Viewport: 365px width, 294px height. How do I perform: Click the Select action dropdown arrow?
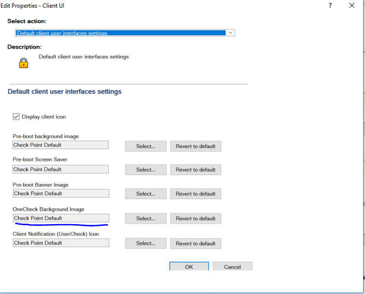[x=230, y=33]
